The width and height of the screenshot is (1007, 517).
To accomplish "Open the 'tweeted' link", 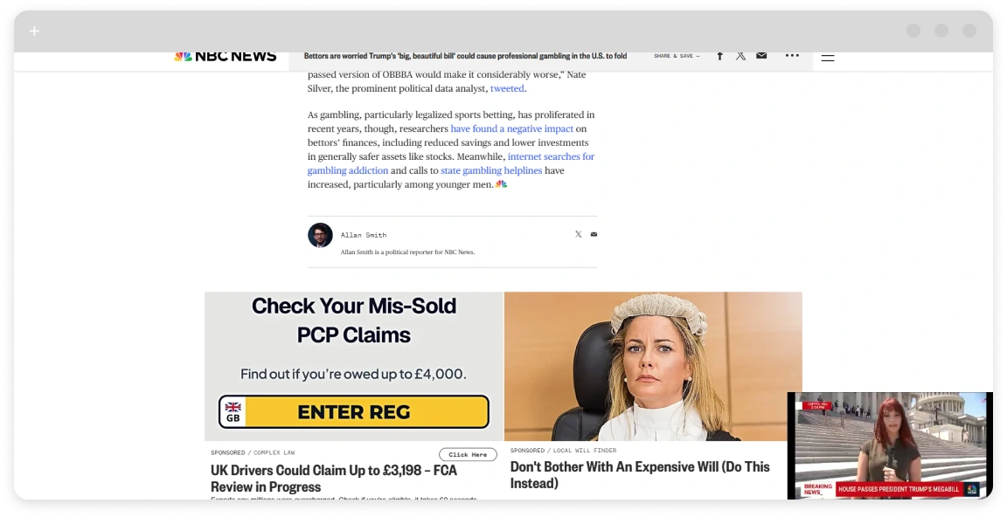I will tap(507, 88).
